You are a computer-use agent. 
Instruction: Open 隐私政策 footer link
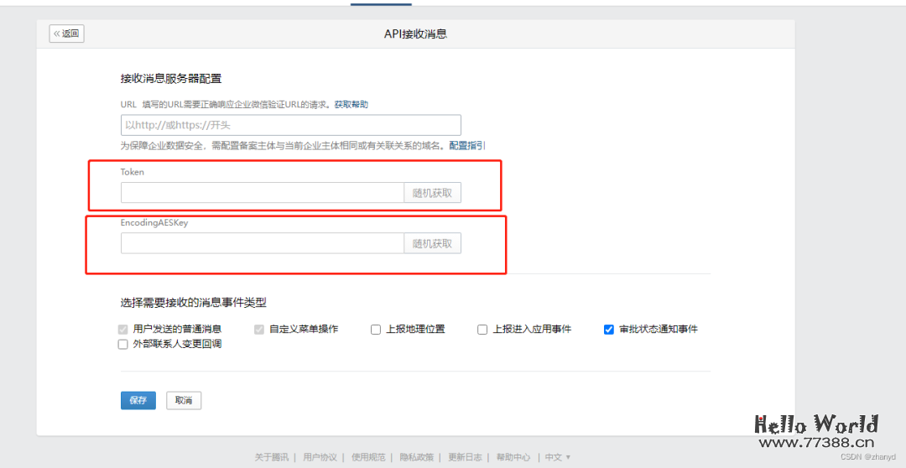(x=417, y=457)
